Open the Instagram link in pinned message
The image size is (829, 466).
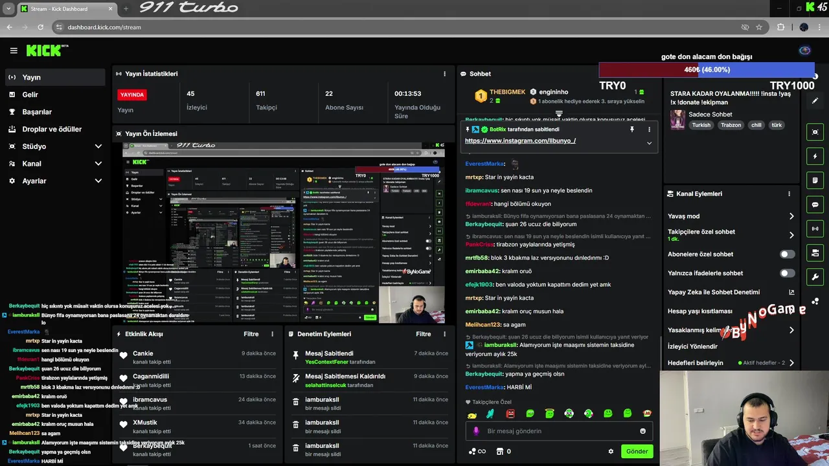[x=520, y=140]
